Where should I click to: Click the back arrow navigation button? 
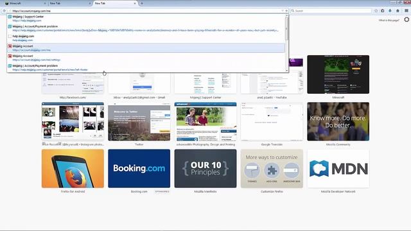point(4,11)
